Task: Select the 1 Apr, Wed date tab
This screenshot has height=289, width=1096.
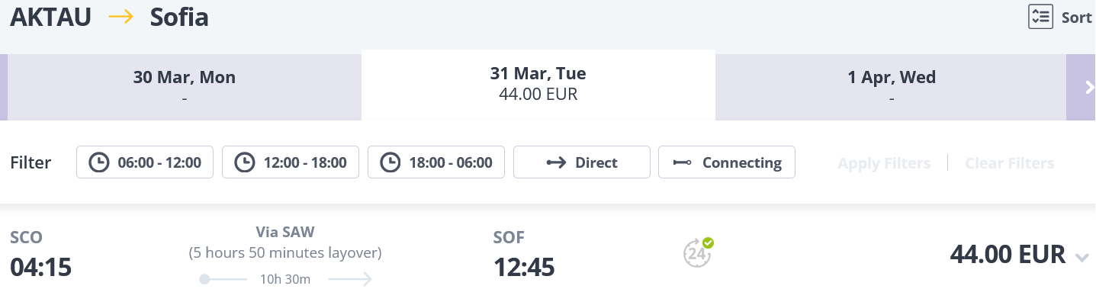Action: coord(891,87)
